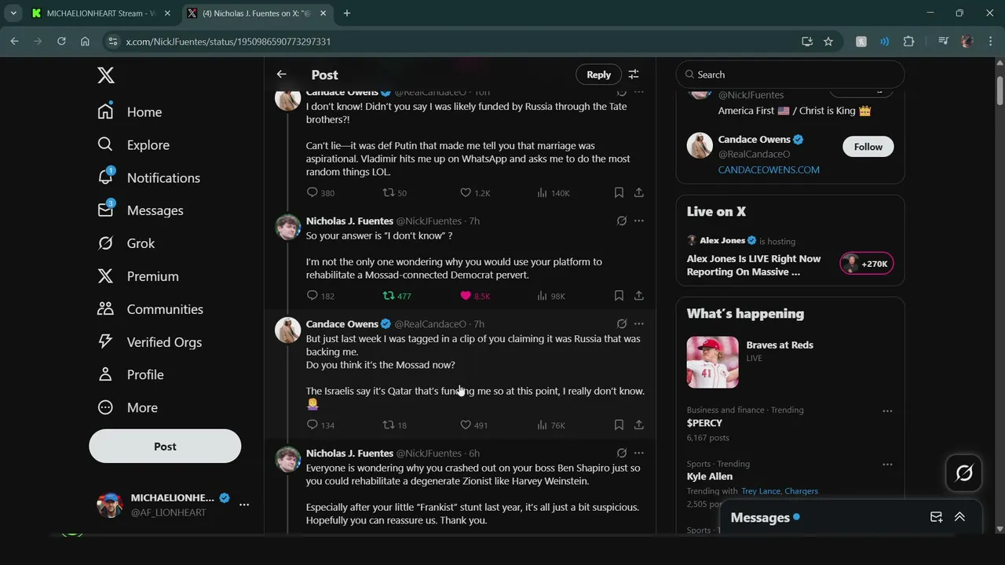Bookmark the post with 98K views
The height and width of the screenshot is (565, 1005).
click(619, 296)
